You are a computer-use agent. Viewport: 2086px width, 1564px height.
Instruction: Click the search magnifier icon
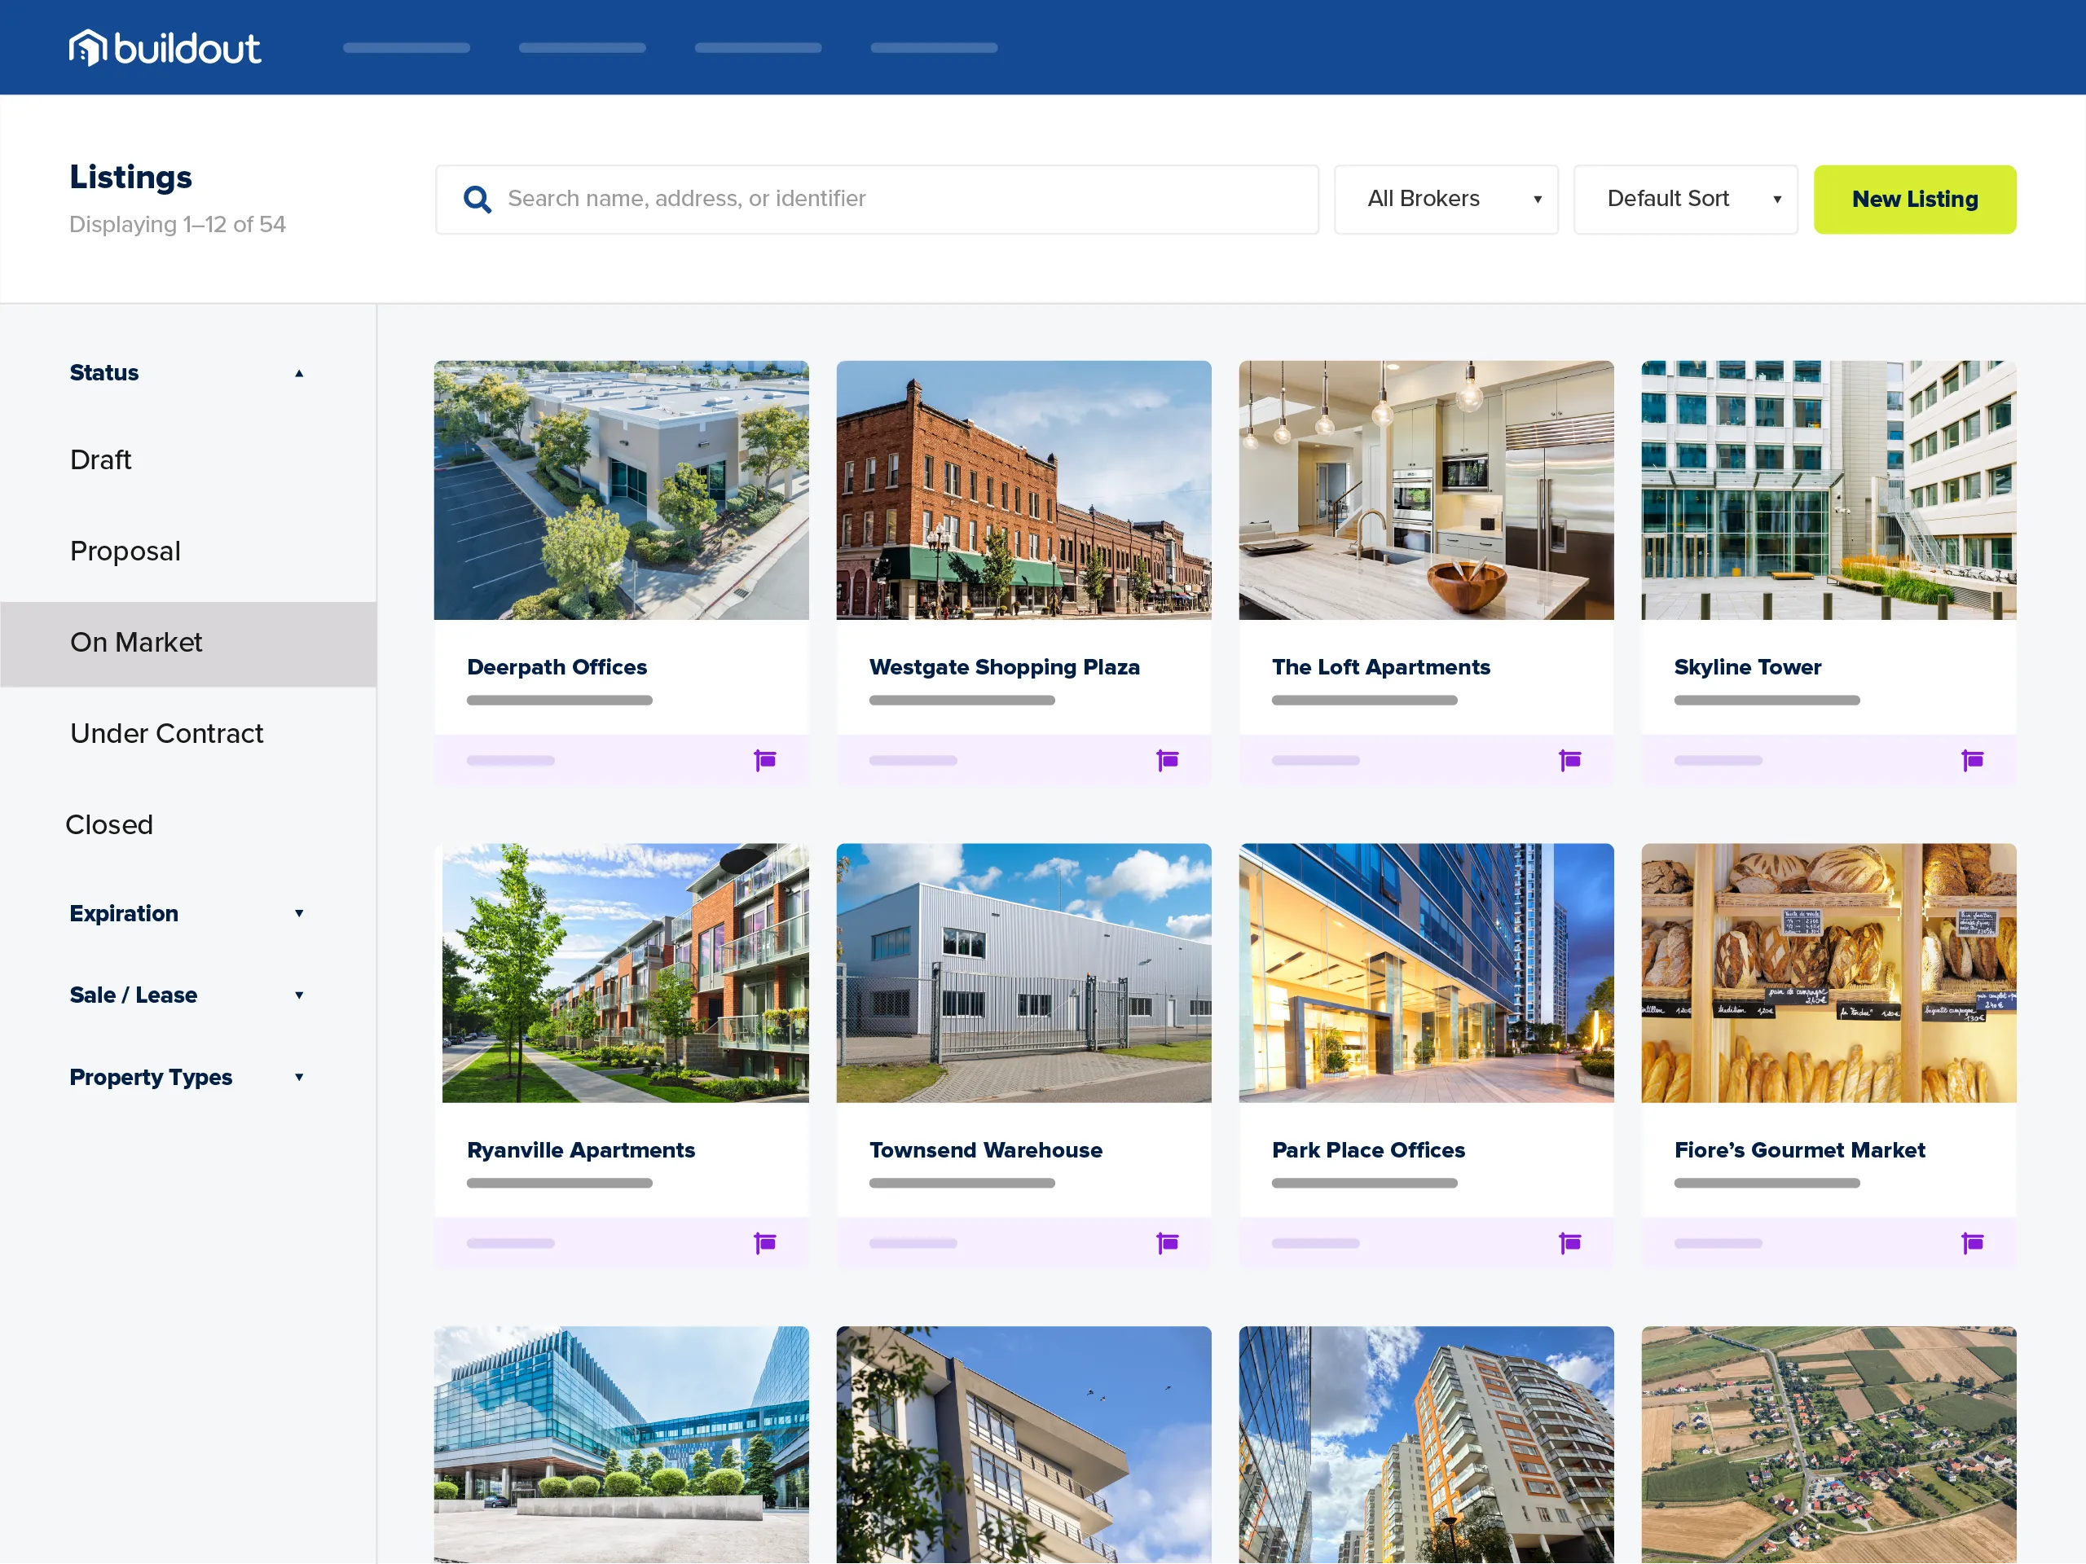click(x=477, y=199)
